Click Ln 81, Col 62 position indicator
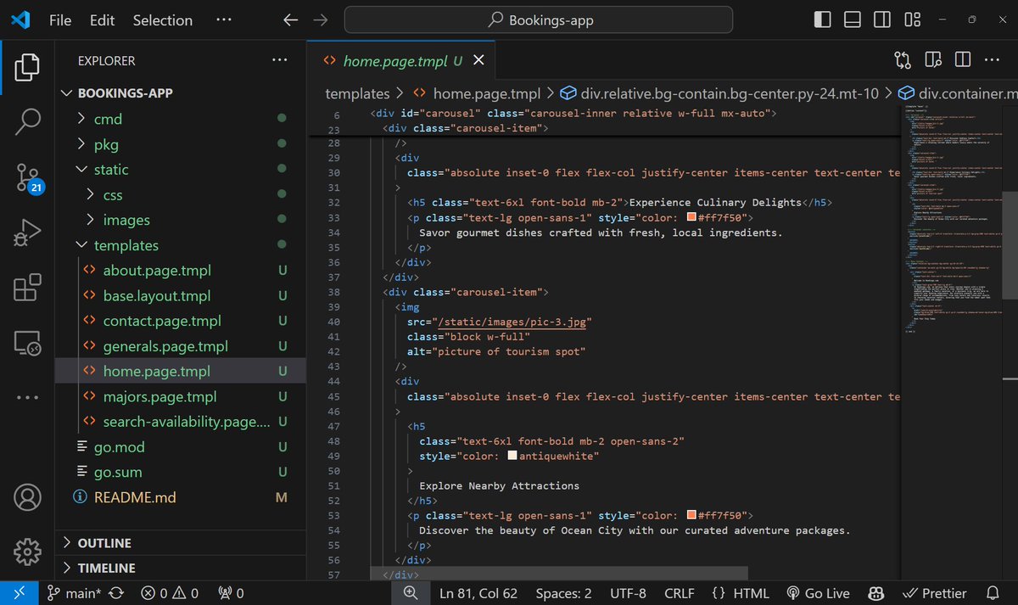Screen dimensions: 1018x605 pos(478,593)
